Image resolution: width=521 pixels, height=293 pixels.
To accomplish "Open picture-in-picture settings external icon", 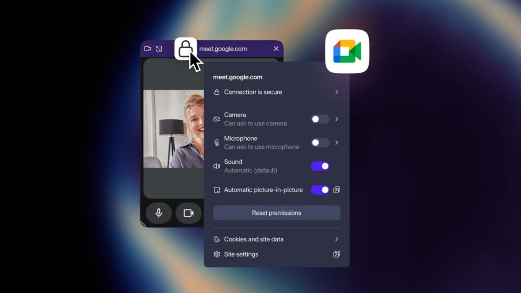I will click(x=337, y=190).
